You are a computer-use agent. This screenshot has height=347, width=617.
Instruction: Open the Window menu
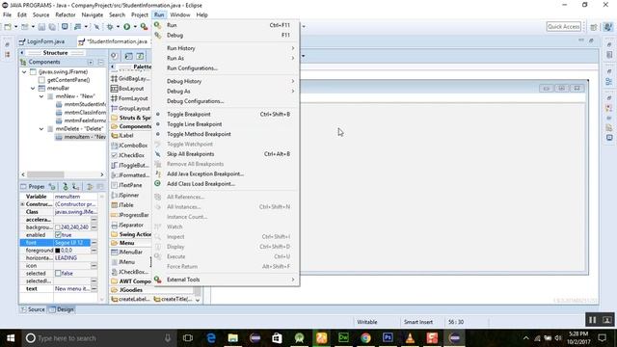[x=180, y=14]
